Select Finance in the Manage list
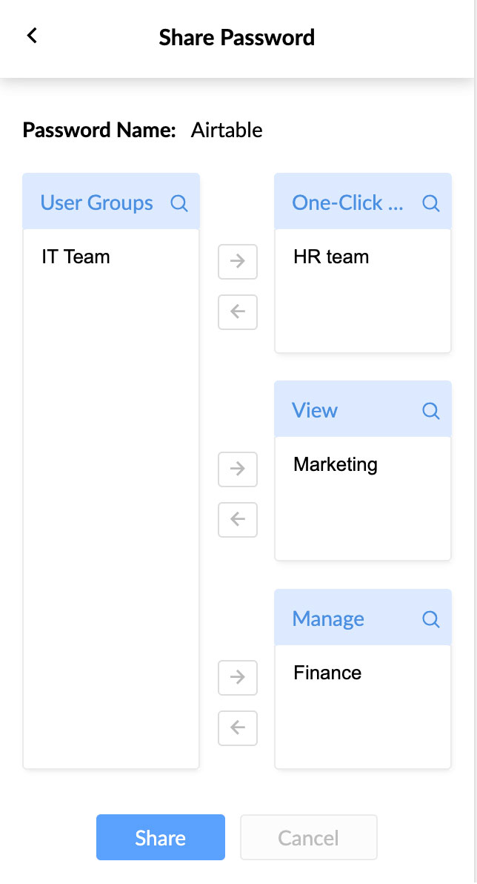 coord(327,673)
